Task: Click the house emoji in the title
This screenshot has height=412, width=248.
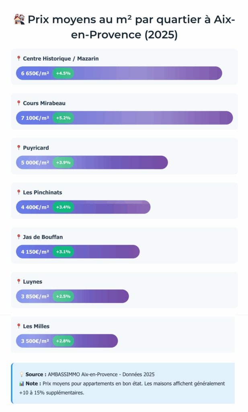Action: (19, 19)
